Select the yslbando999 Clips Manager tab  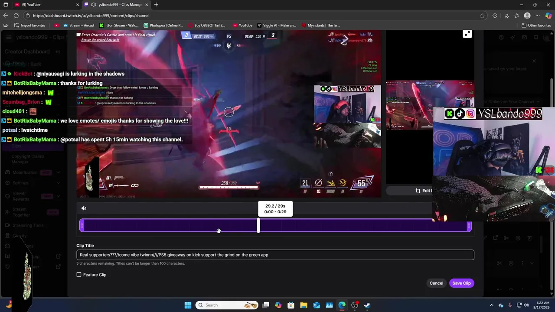coord(116,5)
